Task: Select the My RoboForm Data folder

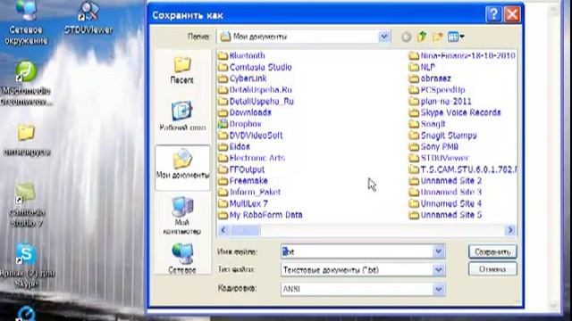Action: coord(260,216)
